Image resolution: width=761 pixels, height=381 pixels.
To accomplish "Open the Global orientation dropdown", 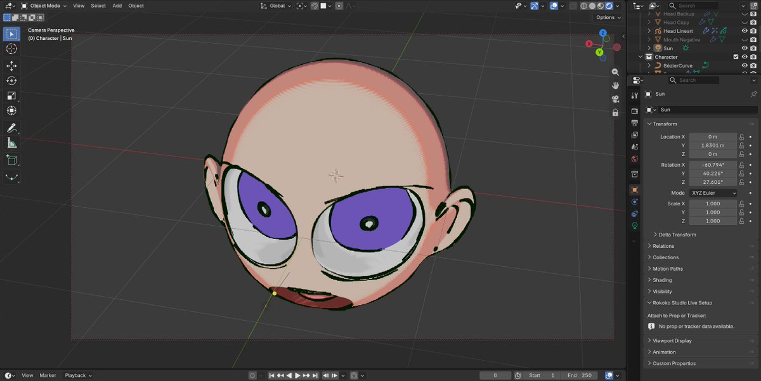I will (x=276, y=6).
